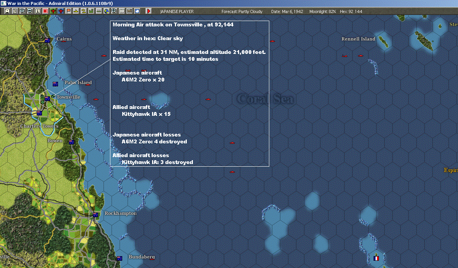
Task: Click the Japanese rising sun flag icon
Action: pyautogui.click(x=45, y=11)
